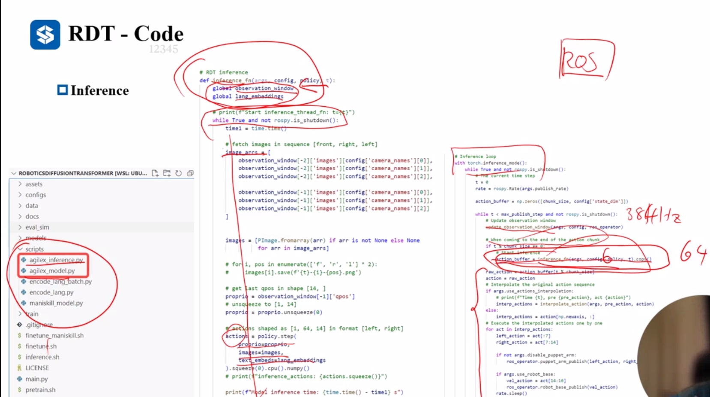This screenshot has height=397, width=710.
Task: Click 'global observation_window' code line
Action: tap(253, 88)
